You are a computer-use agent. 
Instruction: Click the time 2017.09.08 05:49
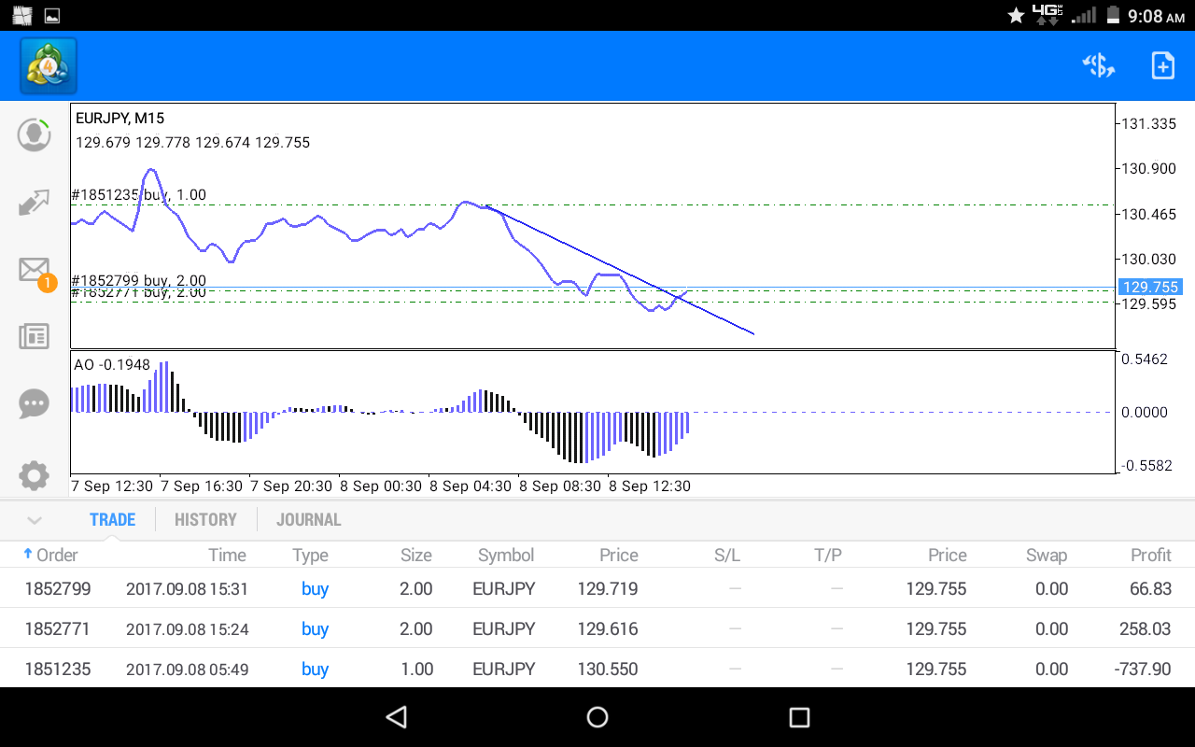pyautogui.click(x=188, y=669)
